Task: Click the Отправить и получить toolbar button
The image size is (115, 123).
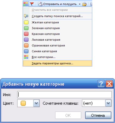Action: click(x=57, y=4)
